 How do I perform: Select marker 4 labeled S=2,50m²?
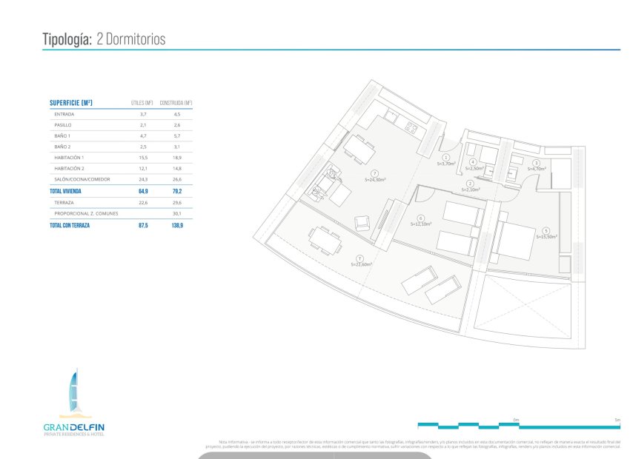[x=474, y=161]
